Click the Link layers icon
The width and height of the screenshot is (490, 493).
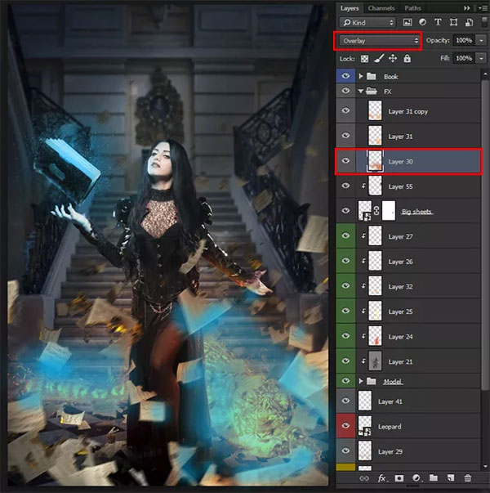coord(364,478)
